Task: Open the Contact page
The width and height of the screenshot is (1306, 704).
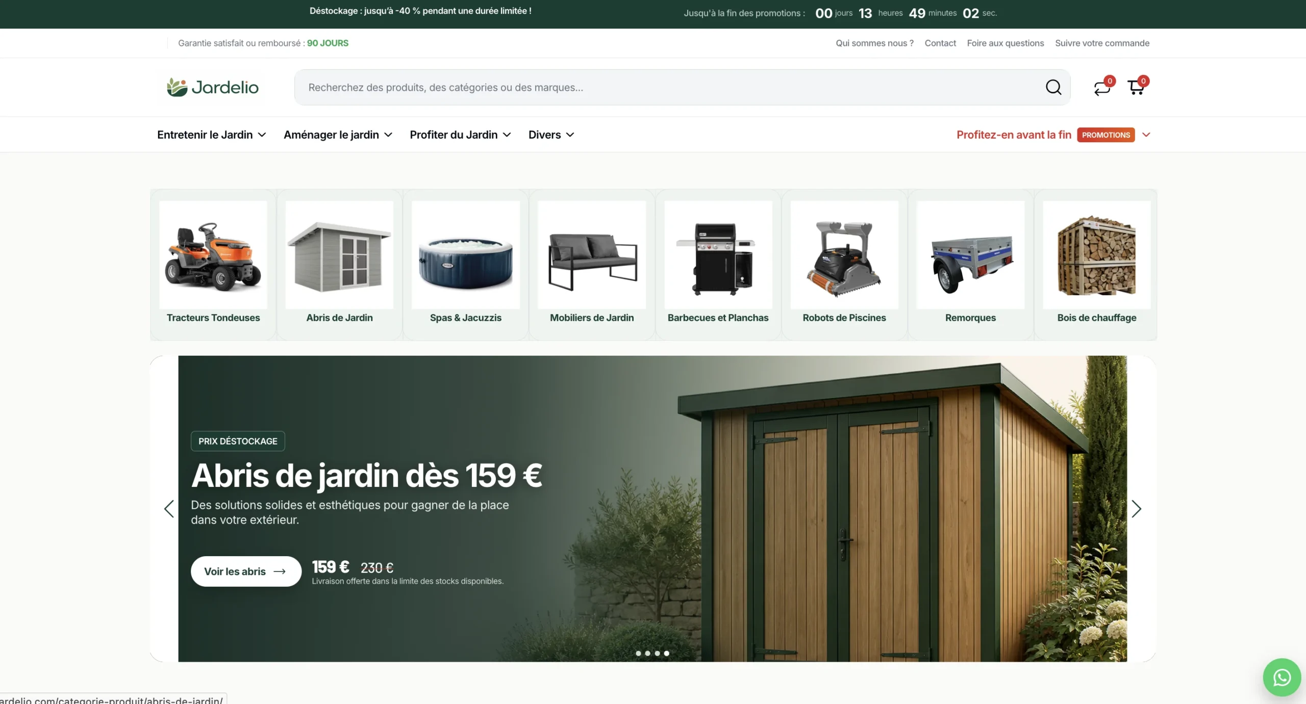Action: [x=940, y=43]
